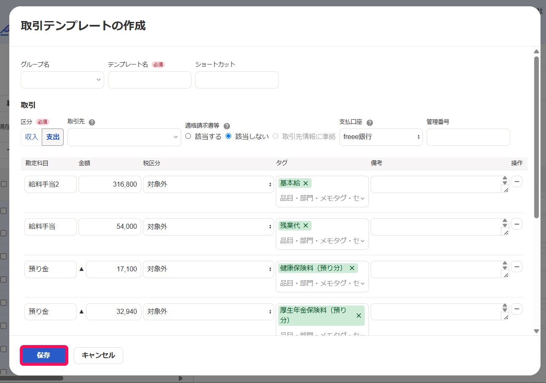Remove the 基本給 tag
546x383 pixels.
(306, 183)
